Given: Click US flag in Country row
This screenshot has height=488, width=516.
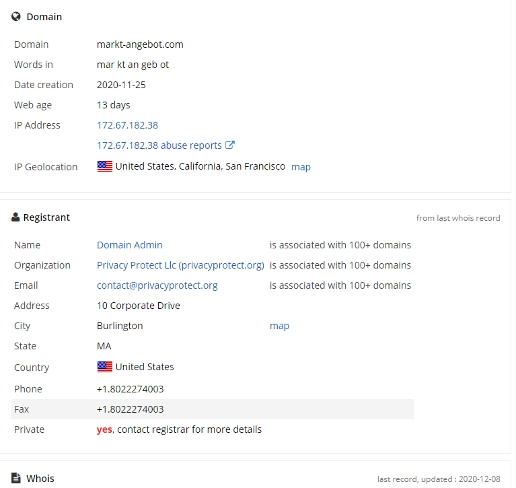Looking at the screenshot, I should click(x=105, y=367).
